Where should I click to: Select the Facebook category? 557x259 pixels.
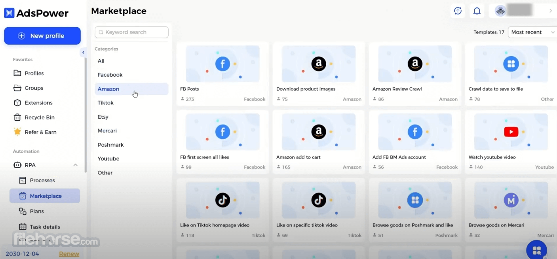coord(131,75)
